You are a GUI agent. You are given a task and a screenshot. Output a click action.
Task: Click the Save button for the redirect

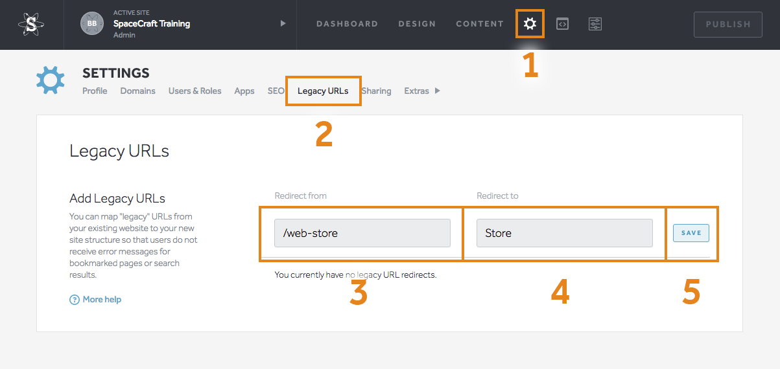point(691,233)
